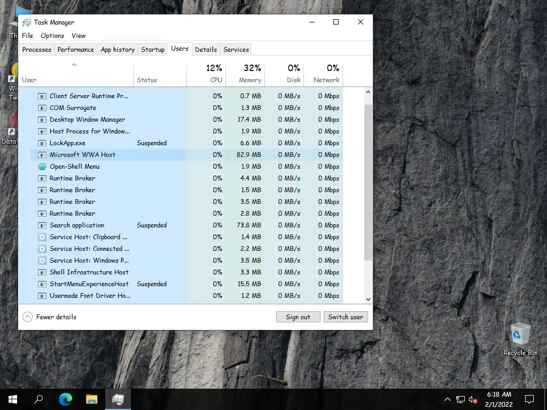Image resolution: width=547 pixels, height=410 pixels.
Task: Click the LockApp.exe process icon
Action: click(42, 143)
